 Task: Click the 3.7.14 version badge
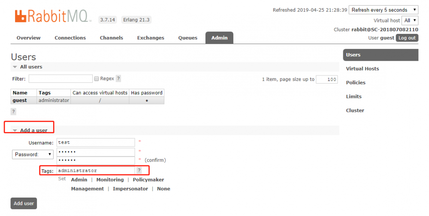108,20
